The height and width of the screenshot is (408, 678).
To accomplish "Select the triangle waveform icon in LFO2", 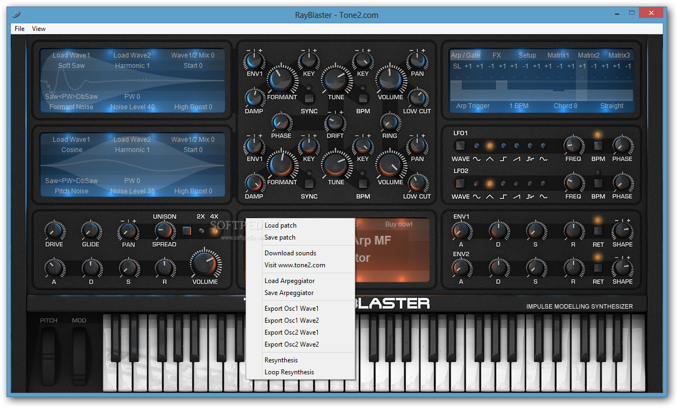I will pos(489,197).
